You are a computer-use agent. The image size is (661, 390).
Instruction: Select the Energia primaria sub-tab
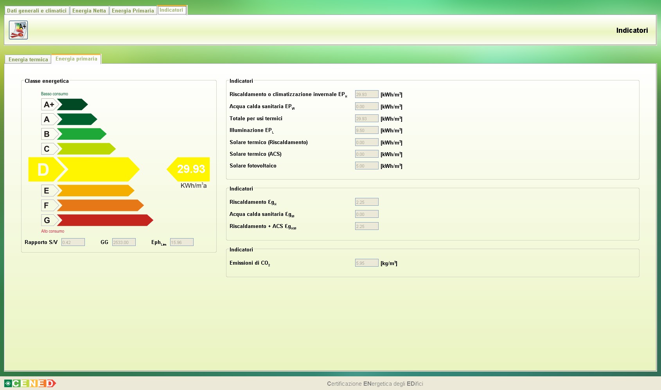tap(76, 59)
